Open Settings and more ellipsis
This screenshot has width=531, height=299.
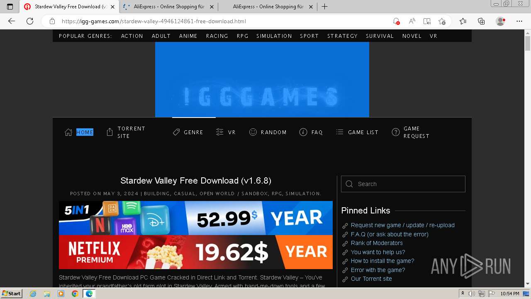(x=519, y=21)
